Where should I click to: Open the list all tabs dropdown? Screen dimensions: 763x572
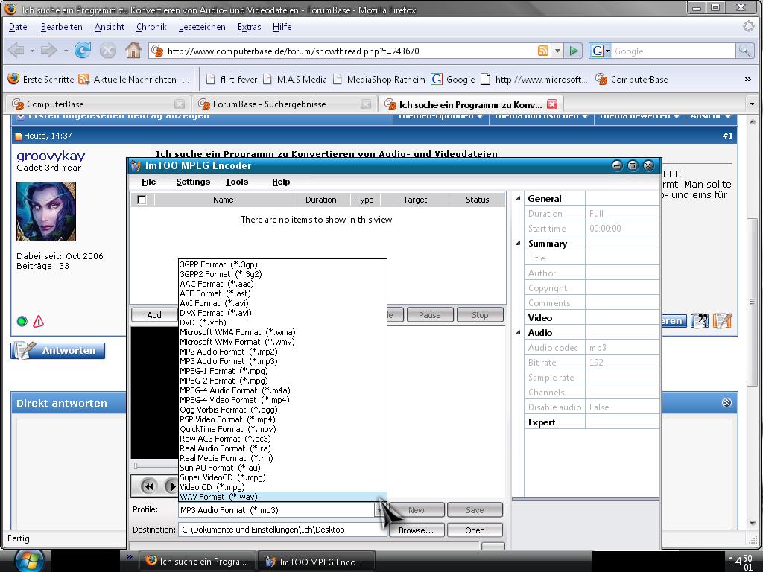[752, 104]
